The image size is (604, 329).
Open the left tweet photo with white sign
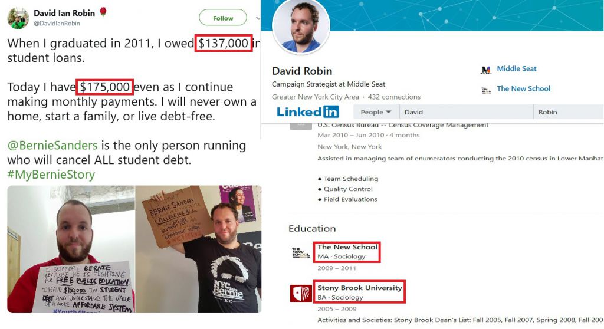71,249
